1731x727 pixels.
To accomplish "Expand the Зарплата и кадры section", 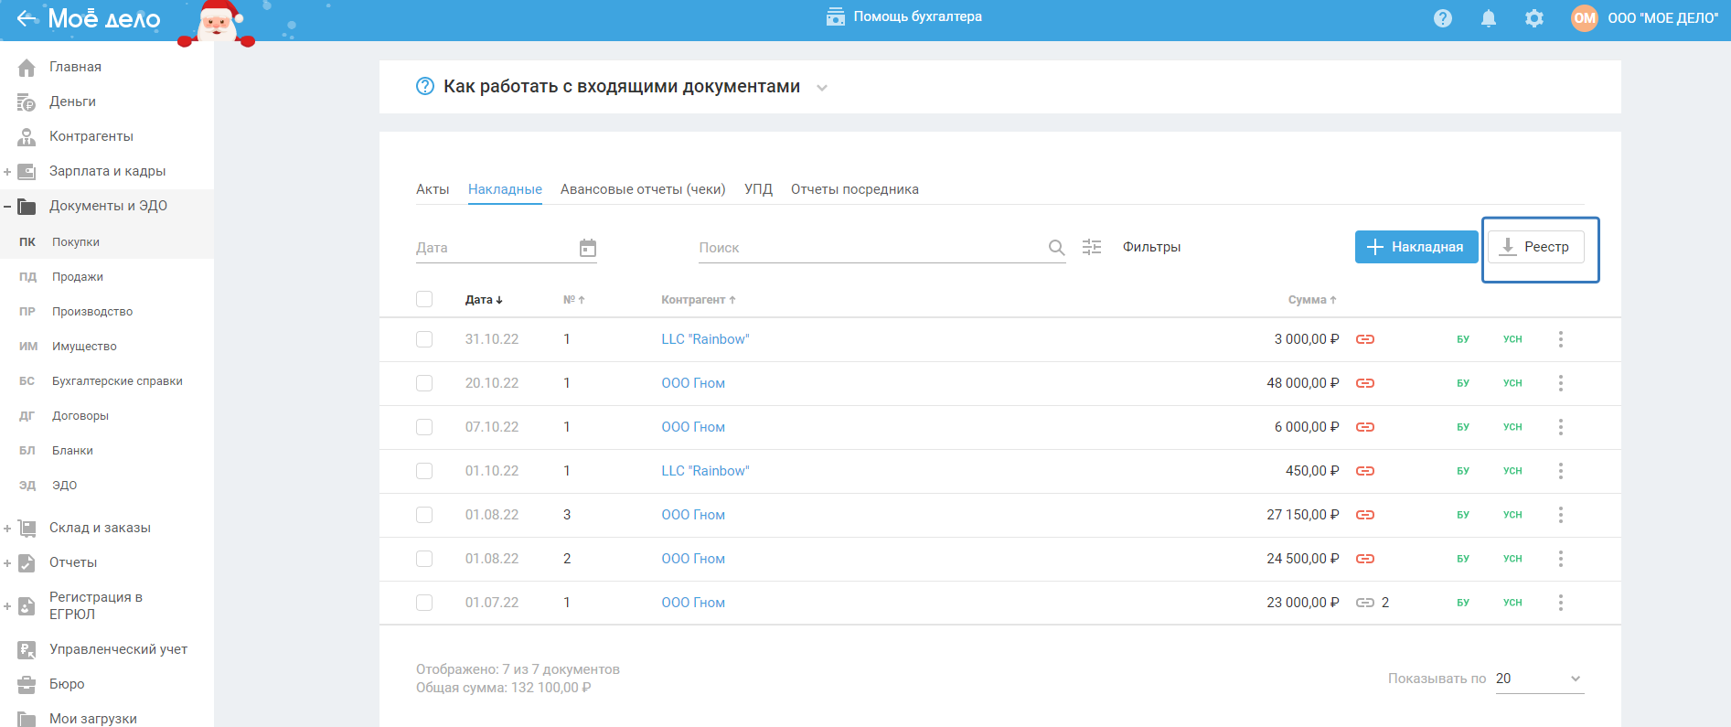I will point(7,172).
